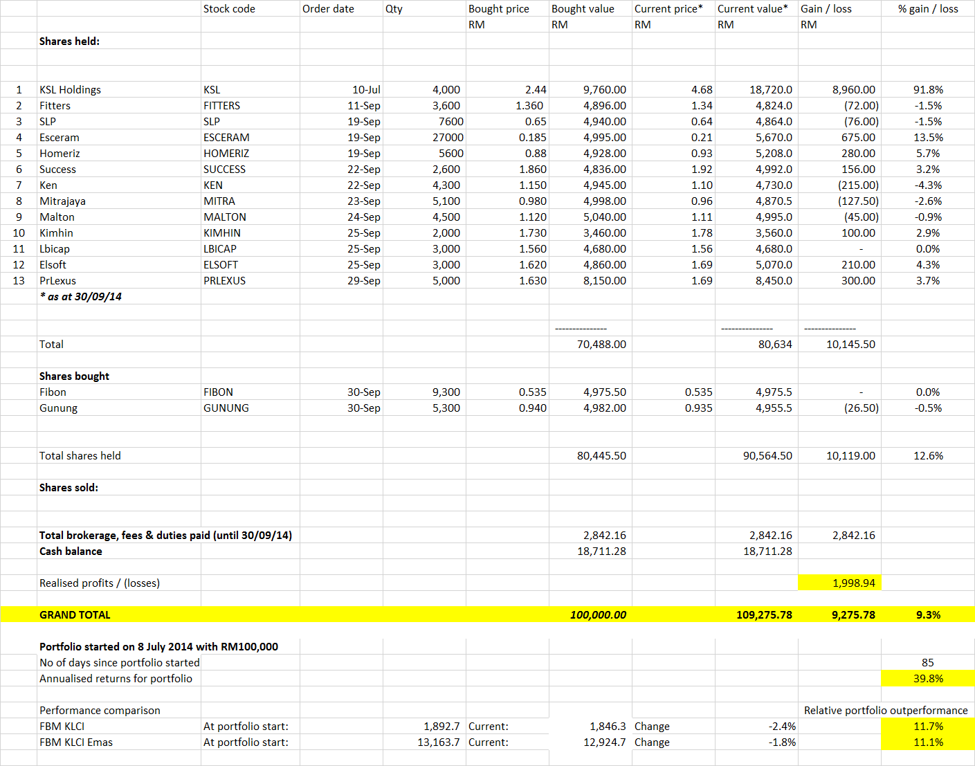The width and height of the screenshot is (975, 766).
Task: Click the Cash balance label
Action: (x=71, y=551)
